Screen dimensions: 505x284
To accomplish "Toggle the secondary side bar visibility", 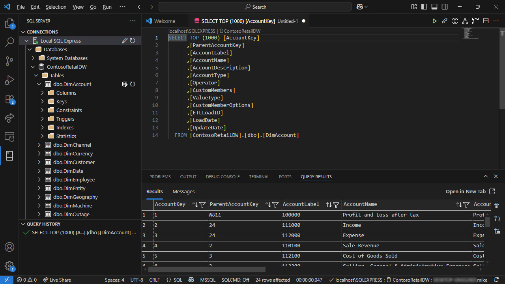I will pyautogui.click(x=445, y=7).
